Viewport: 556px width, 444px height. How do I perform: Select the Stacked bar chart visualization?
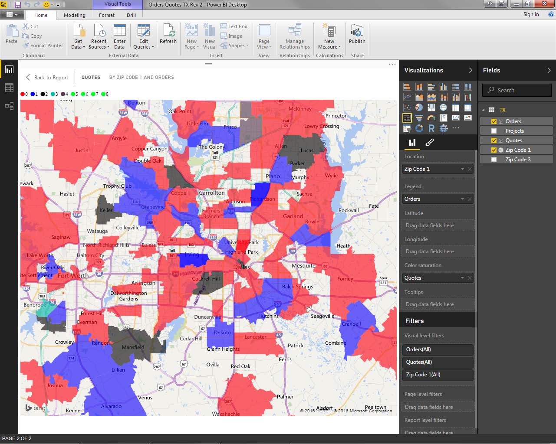point(407,87)
